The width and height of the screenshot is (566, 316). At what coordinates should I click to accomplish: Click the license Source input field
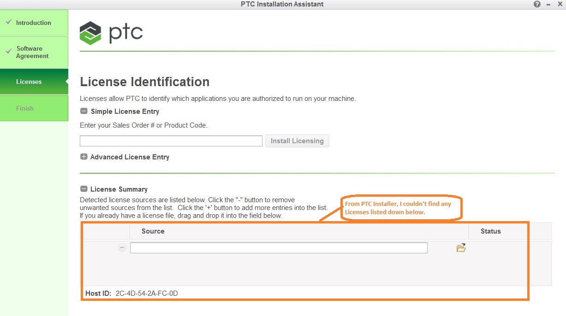click(x=279, y=248)
